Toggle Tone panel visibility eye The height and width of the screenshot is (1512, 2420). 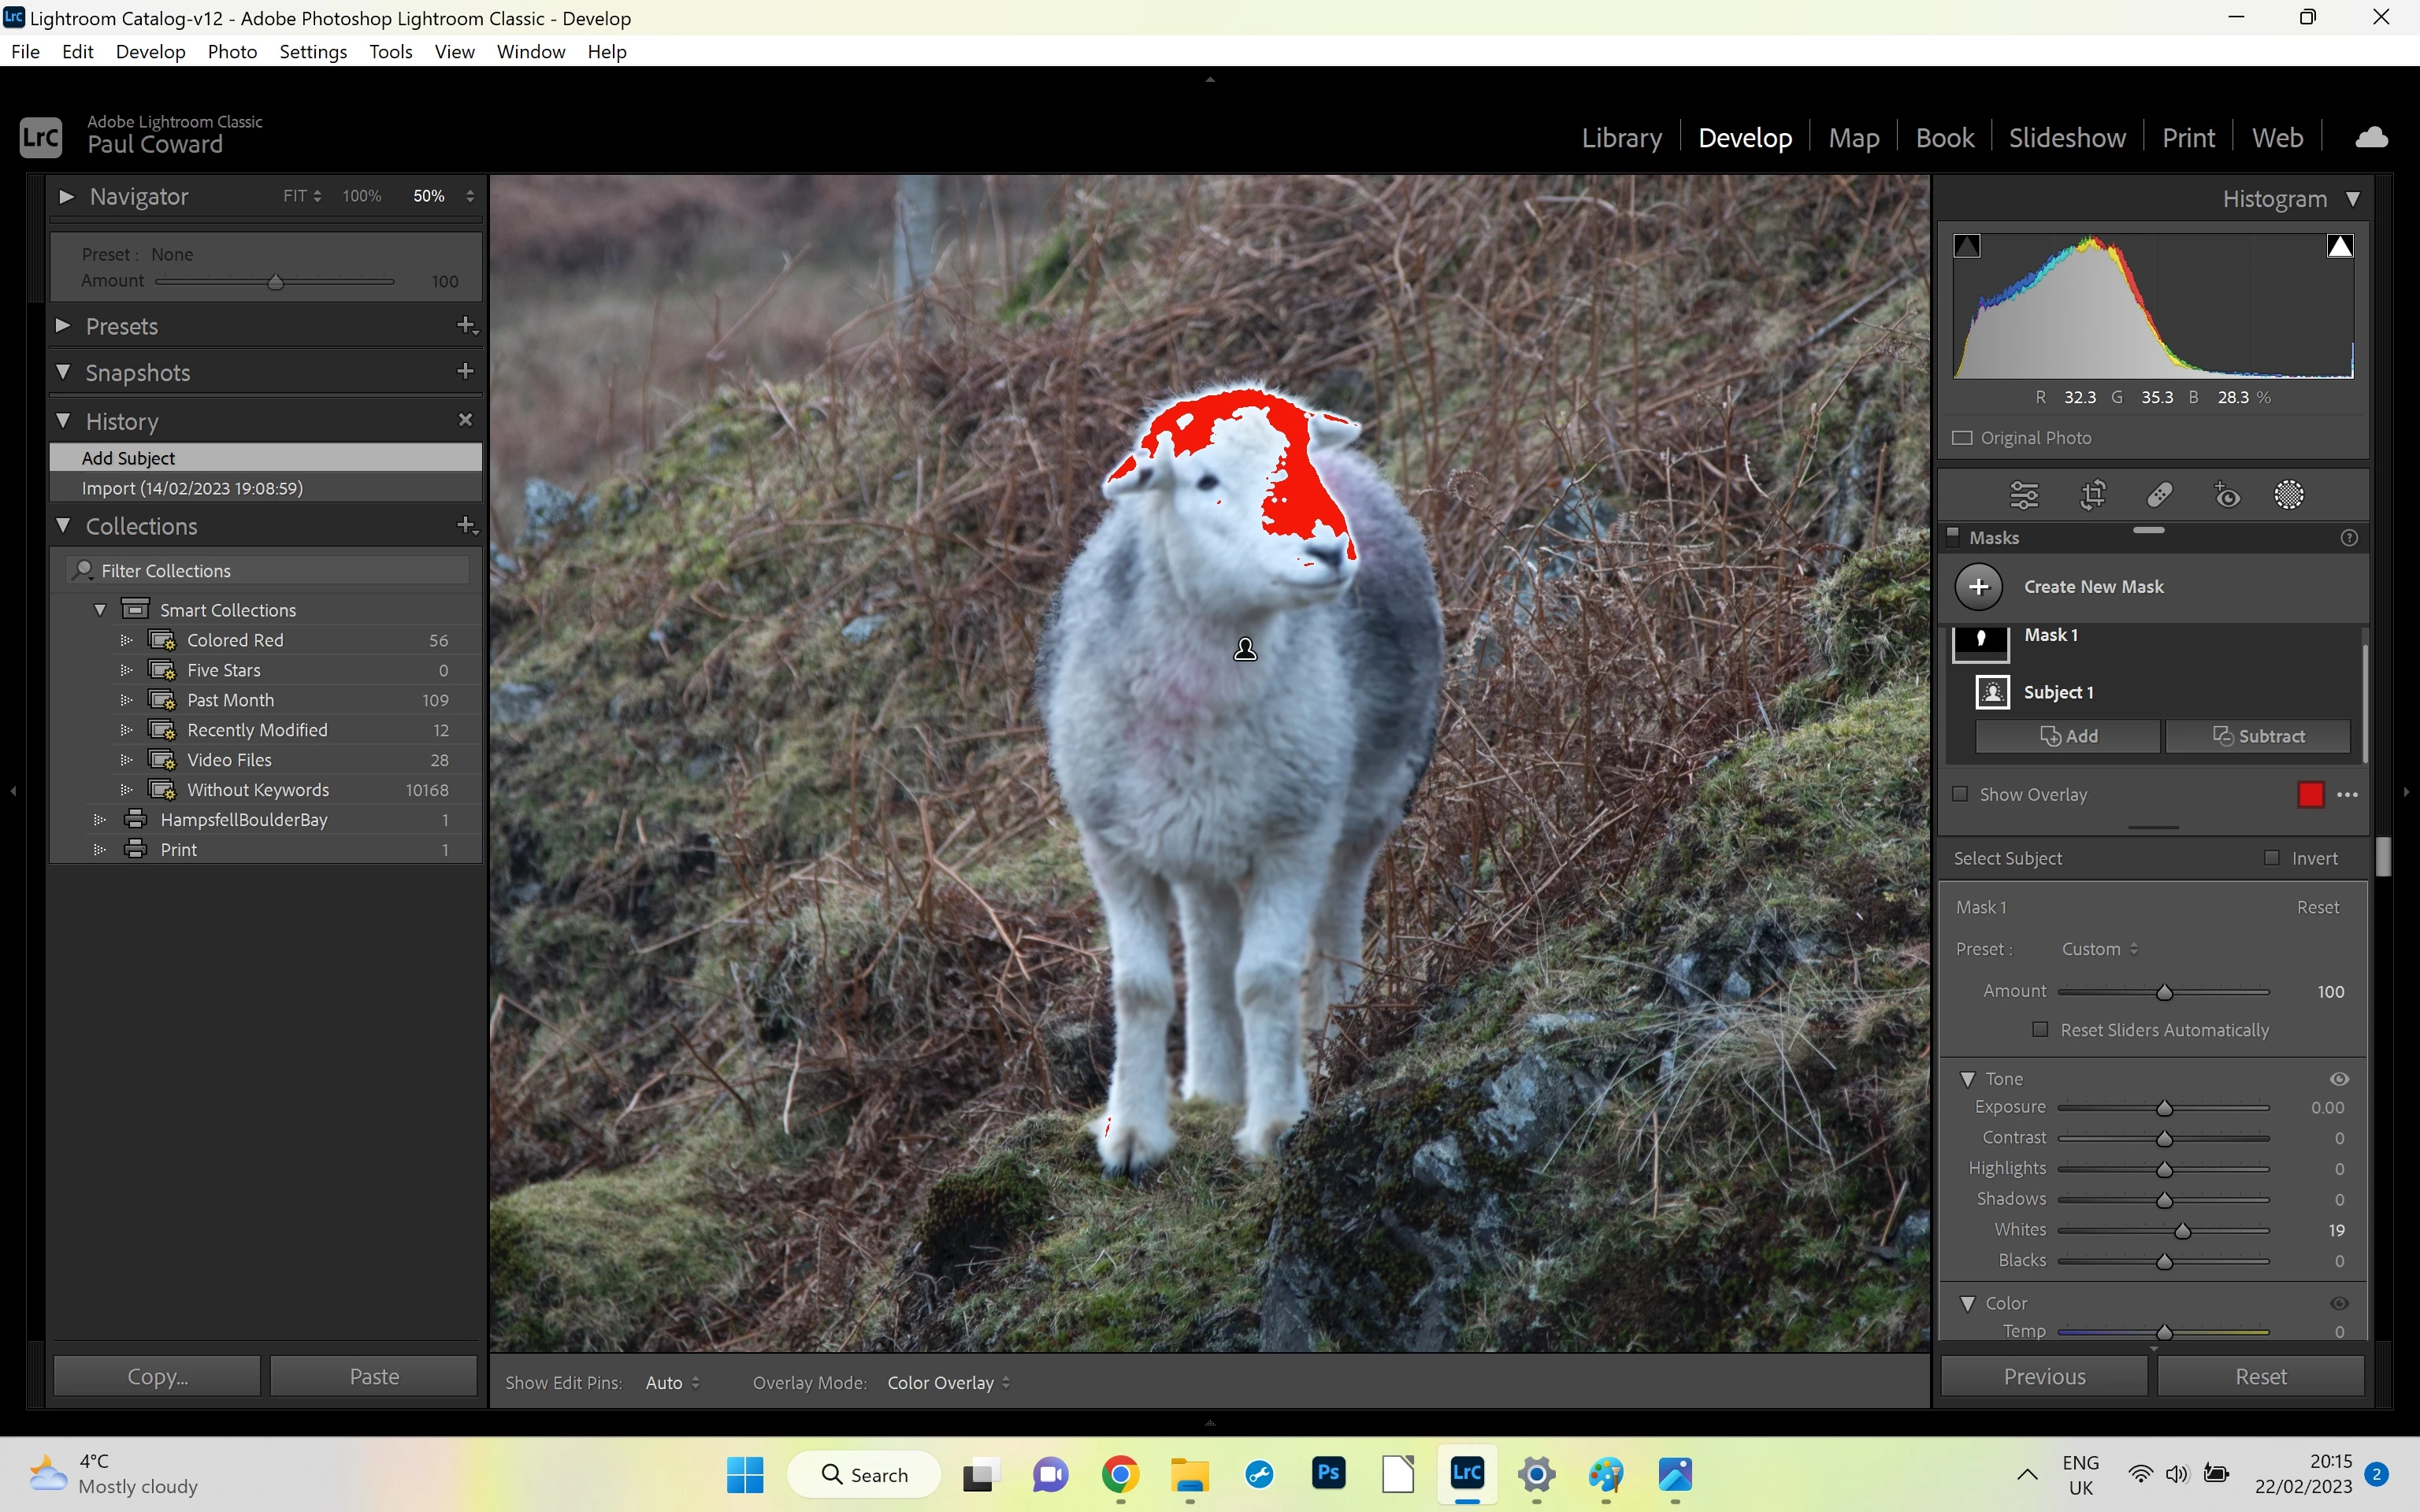(2339, 1079)
